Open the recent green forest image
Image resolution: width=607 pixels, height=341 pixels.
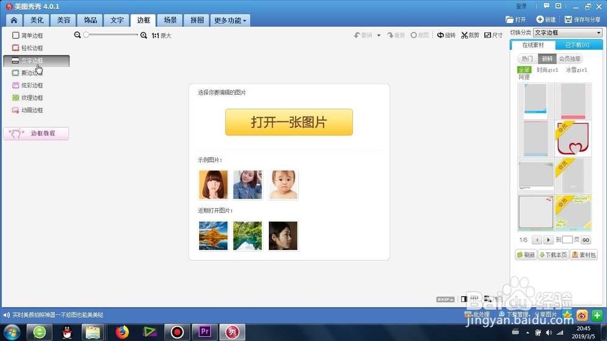point(248,235)
